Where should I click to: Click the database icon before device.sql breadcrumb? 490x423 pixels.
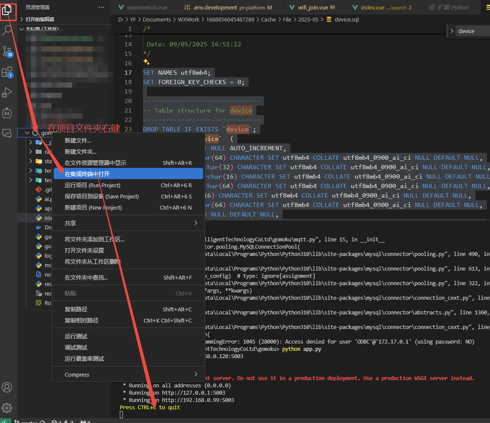[329, 19]
